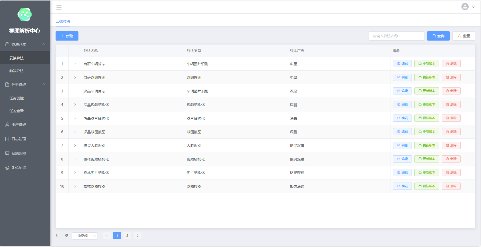Expand row 深晶以图搜图 details
The width and height of the screenshot is (481, 247).
75,132
